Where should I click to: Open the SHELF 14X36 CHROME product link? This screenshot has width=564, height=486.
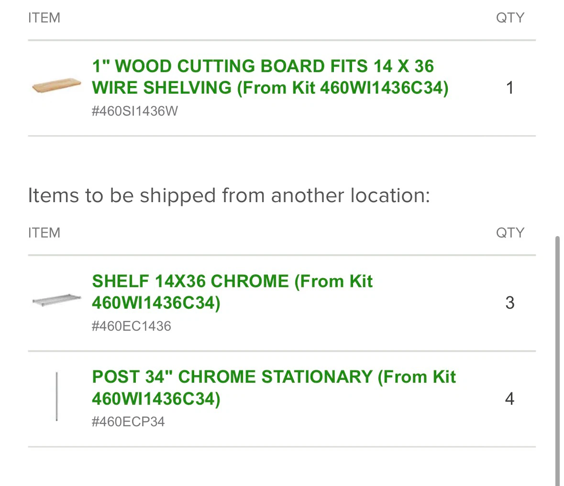click(232, 292)
